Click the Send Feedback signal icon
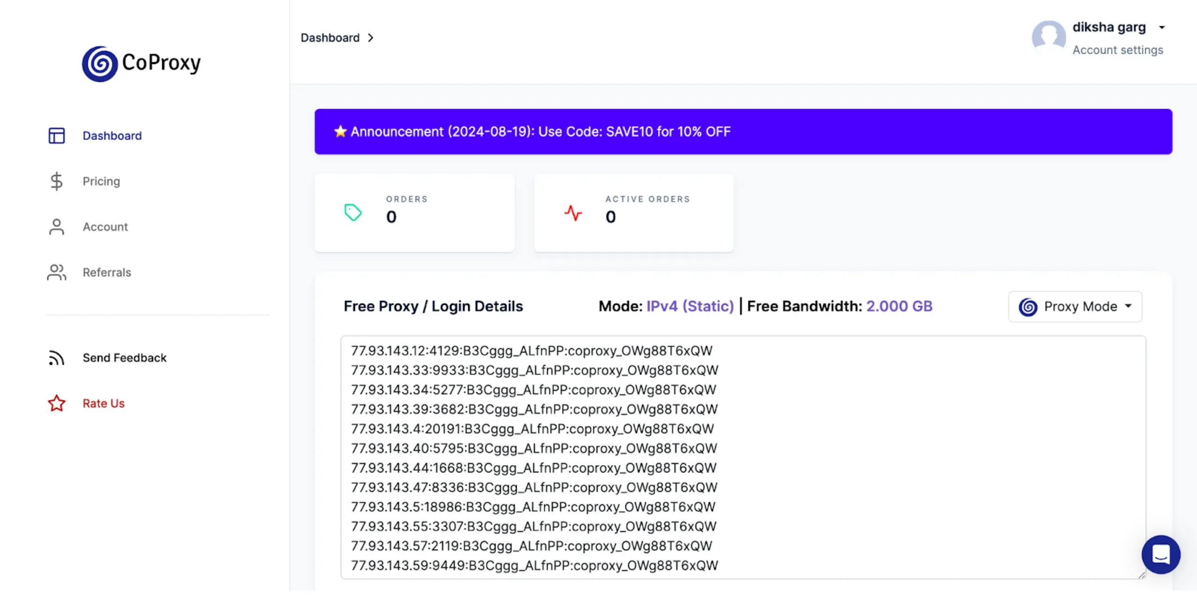The width and height of the screenshot is (1197, 598). (x=56, y=358)
